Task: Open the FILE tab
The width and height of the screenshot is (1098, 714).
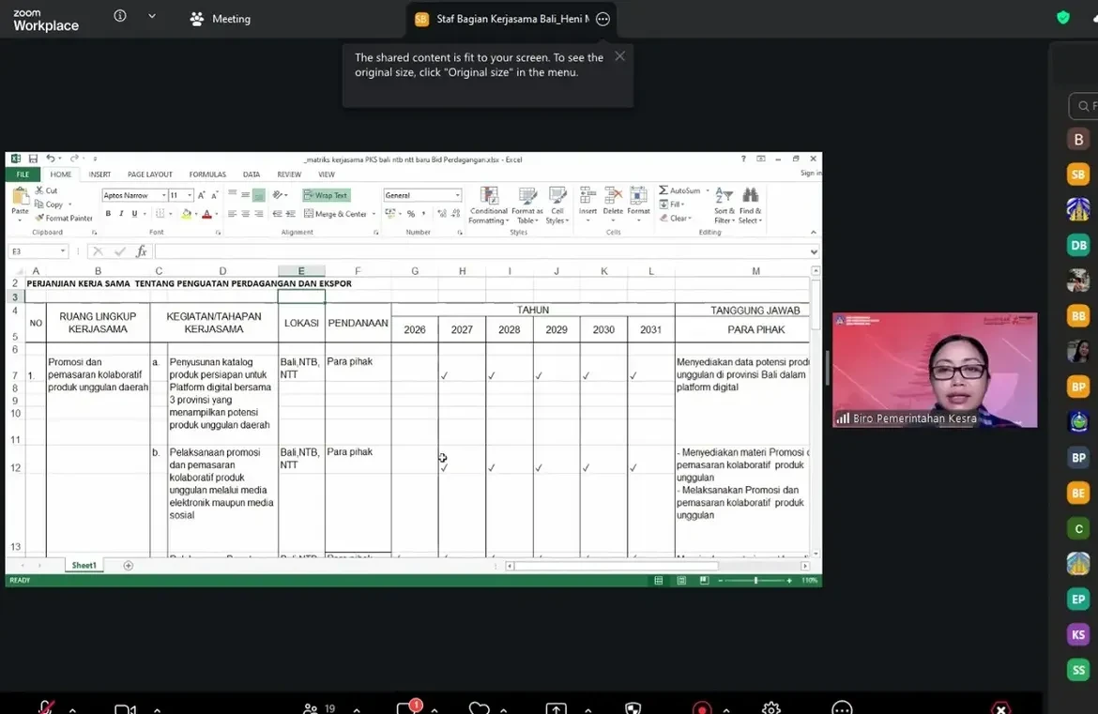Action: 23,175
